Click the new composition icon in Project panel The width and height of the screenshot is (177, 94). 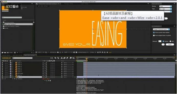click(8, 53)
